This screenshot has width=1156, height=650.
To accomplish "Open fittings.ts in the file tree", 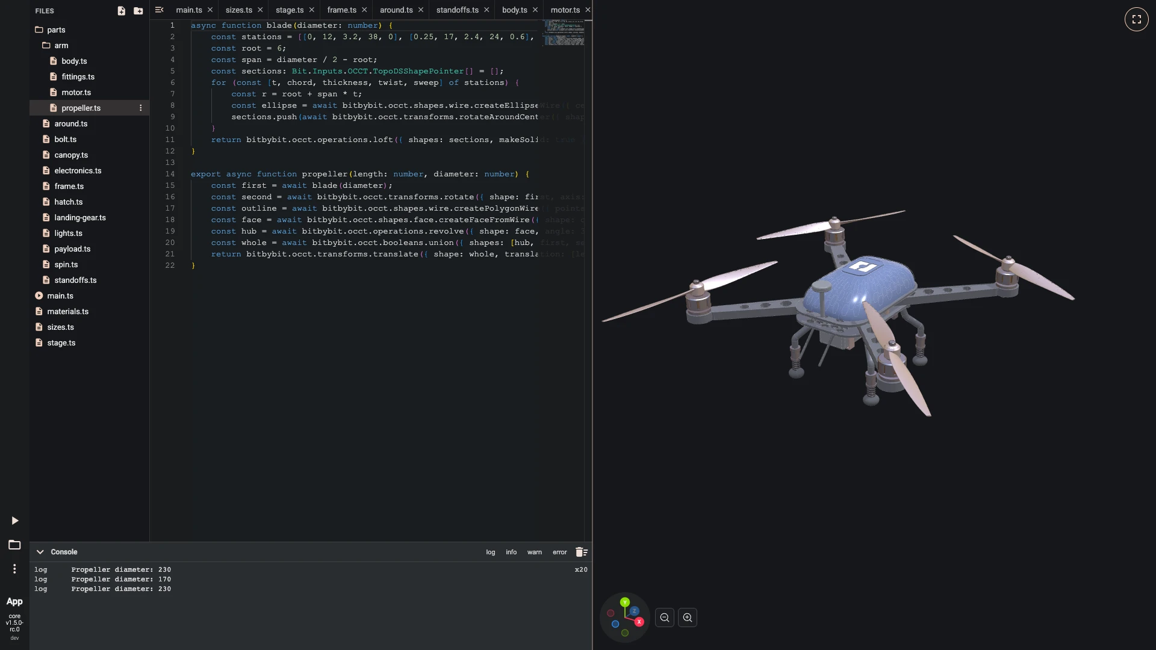I will (x=89, y=76).
